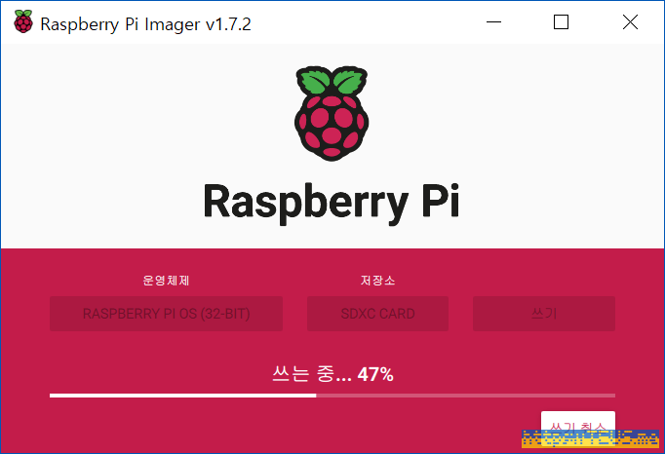Minimize the Raspberry Pi Imager window
665x454 pixels.
(493, 22)
